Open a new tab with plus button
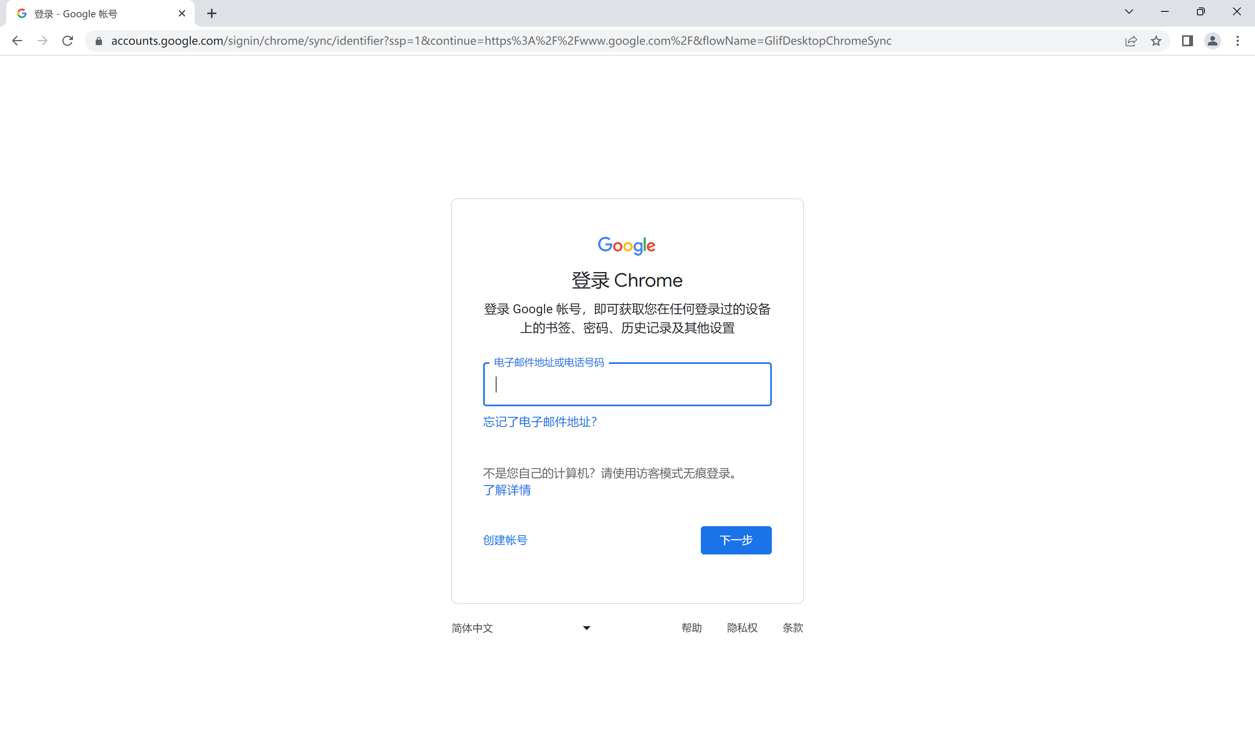The height and width of the screenshot is (745, 1255). [x=212, y=14]
